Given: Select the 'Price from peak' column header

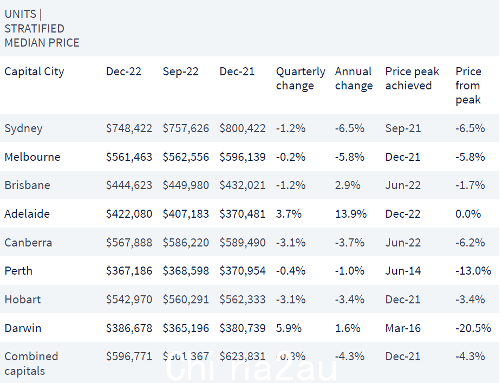Looking at the screenshot, I should pyautogui.click(x=468, y=85).
